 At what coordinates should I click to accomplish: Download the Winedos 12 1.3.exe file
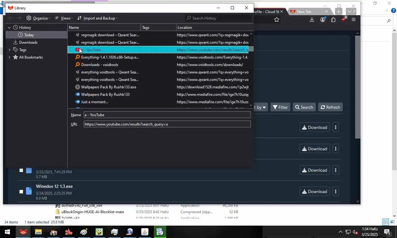(314, 192)
